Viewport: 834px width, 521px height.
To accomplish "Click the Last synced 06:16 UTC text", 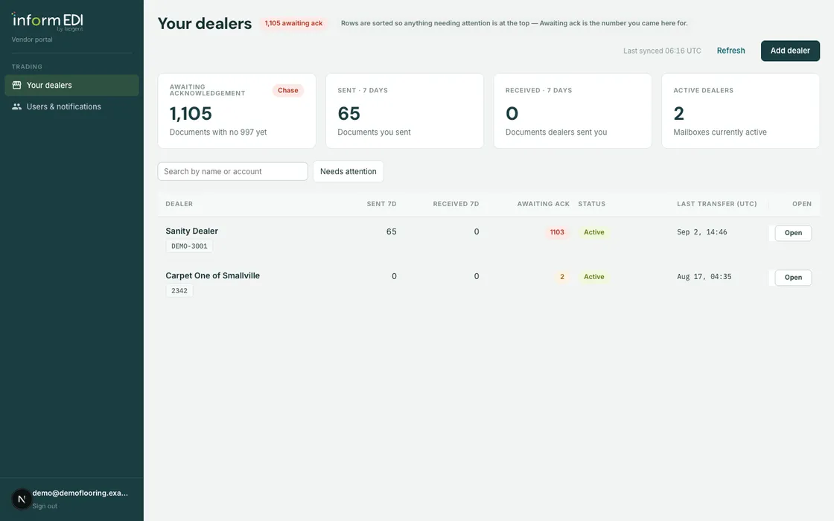I will [x=662, y=51].
